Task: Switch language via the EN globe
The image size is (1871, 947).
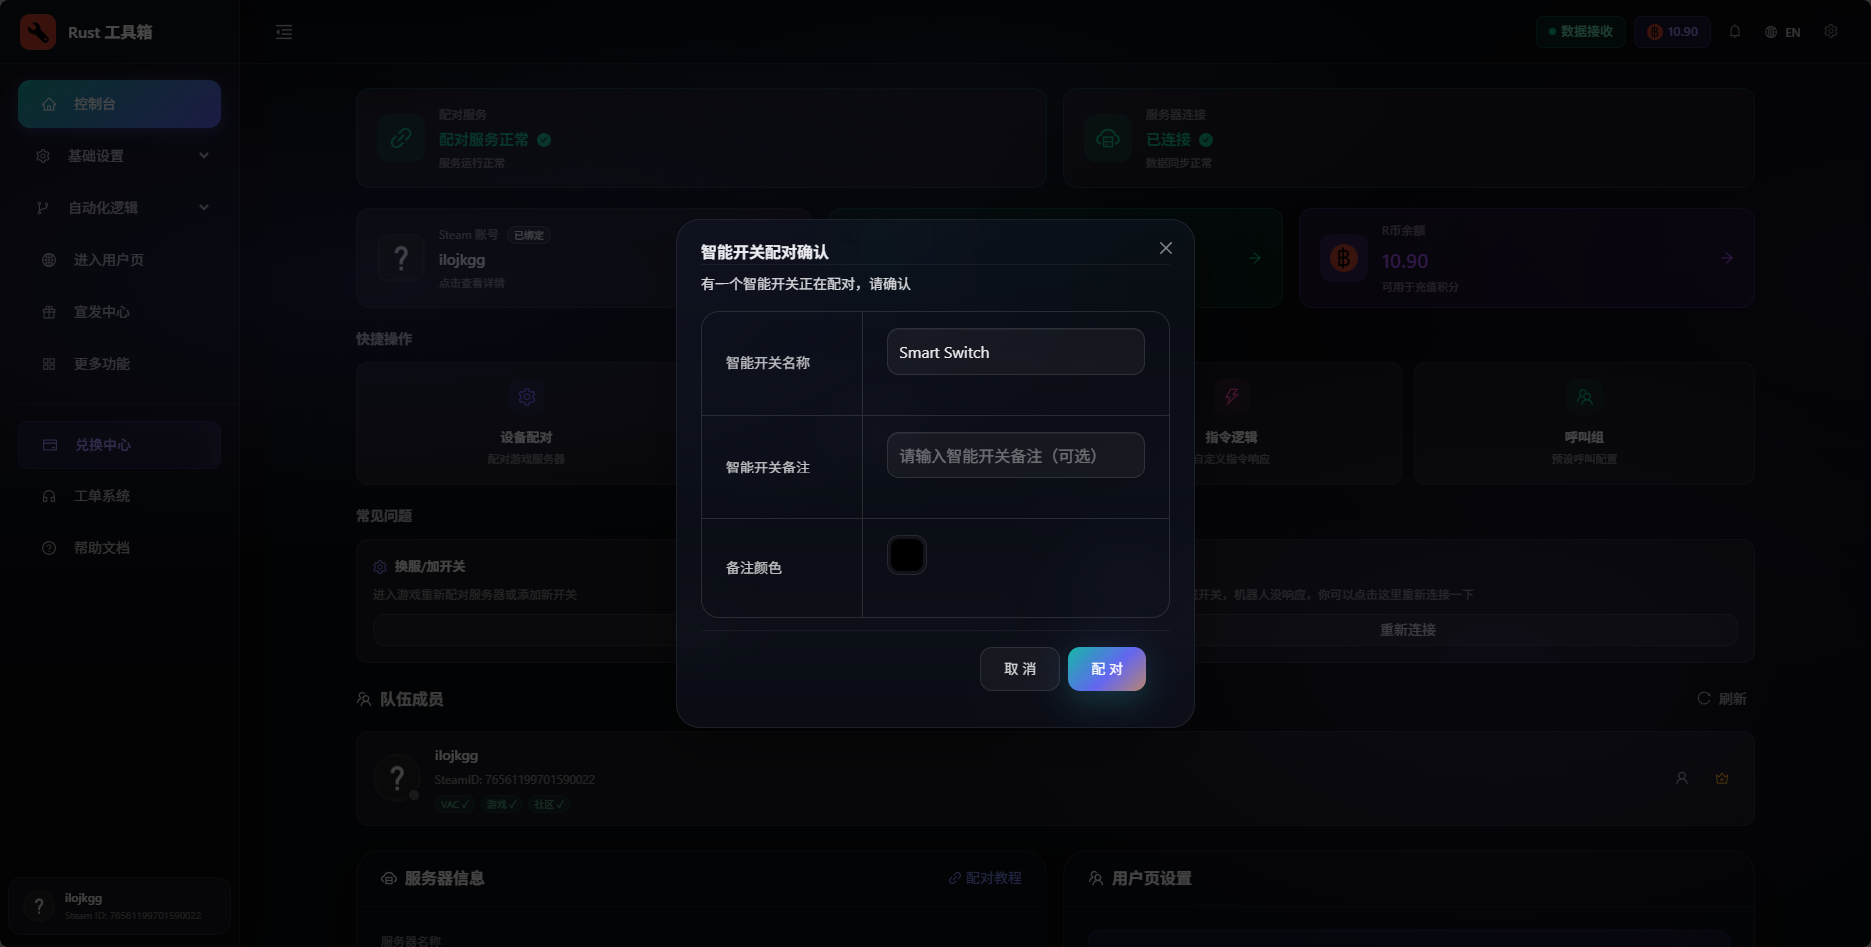Action: (1783, 32)
